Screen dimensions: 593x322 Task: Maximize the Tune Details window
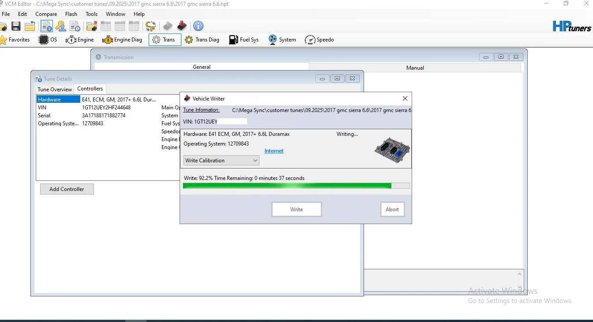point(337,79)
